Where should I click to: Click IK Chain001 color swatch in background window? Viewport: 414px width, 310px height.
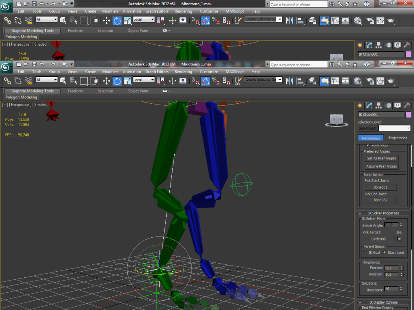(x=408, y=54)
